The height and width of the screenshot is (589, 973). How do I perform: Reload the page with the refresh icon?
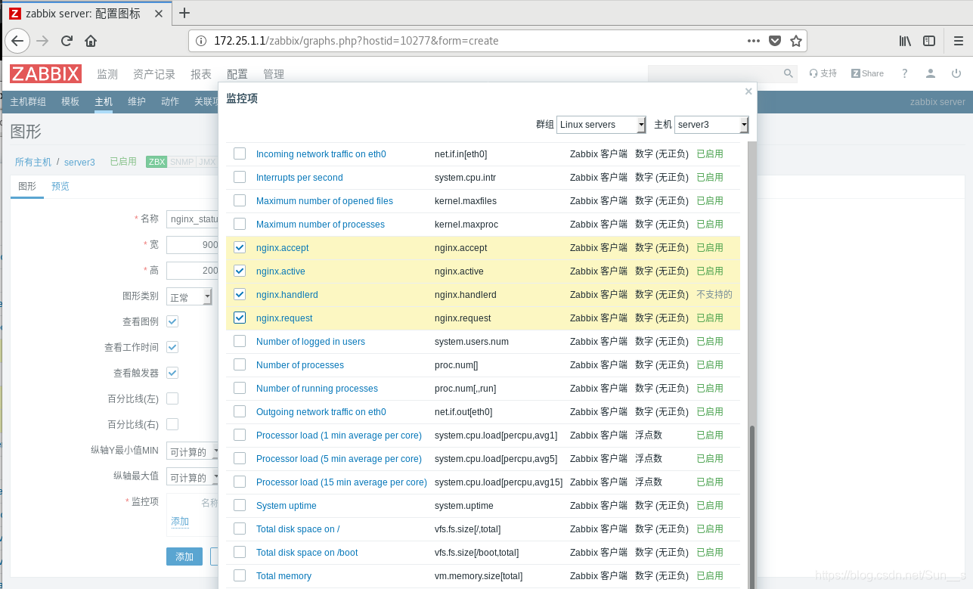(67, 41)
